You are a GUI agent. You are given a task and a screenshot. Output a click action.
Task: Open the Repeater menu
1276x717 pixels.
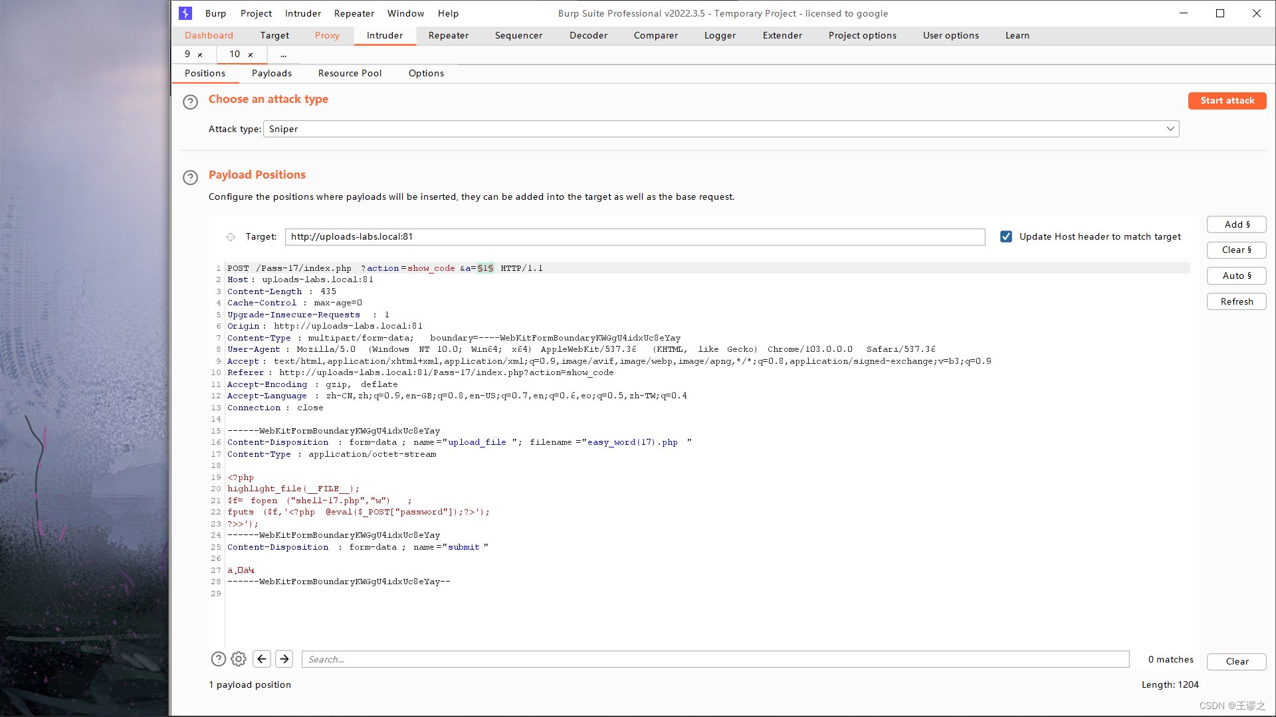[354, 13]
